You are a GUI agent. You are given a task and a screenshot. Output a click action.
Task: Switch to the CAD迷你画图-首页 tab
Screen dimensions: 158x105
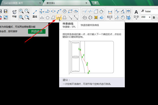coord(13,3)
